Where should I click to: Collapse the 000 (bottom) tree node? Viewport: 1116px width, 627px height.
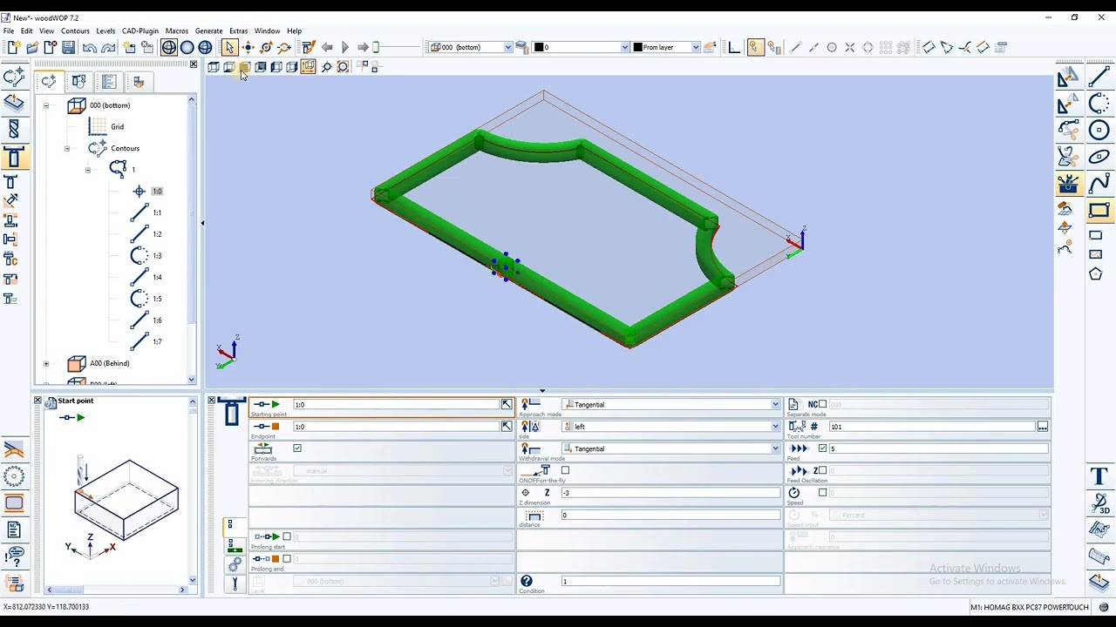46,105
